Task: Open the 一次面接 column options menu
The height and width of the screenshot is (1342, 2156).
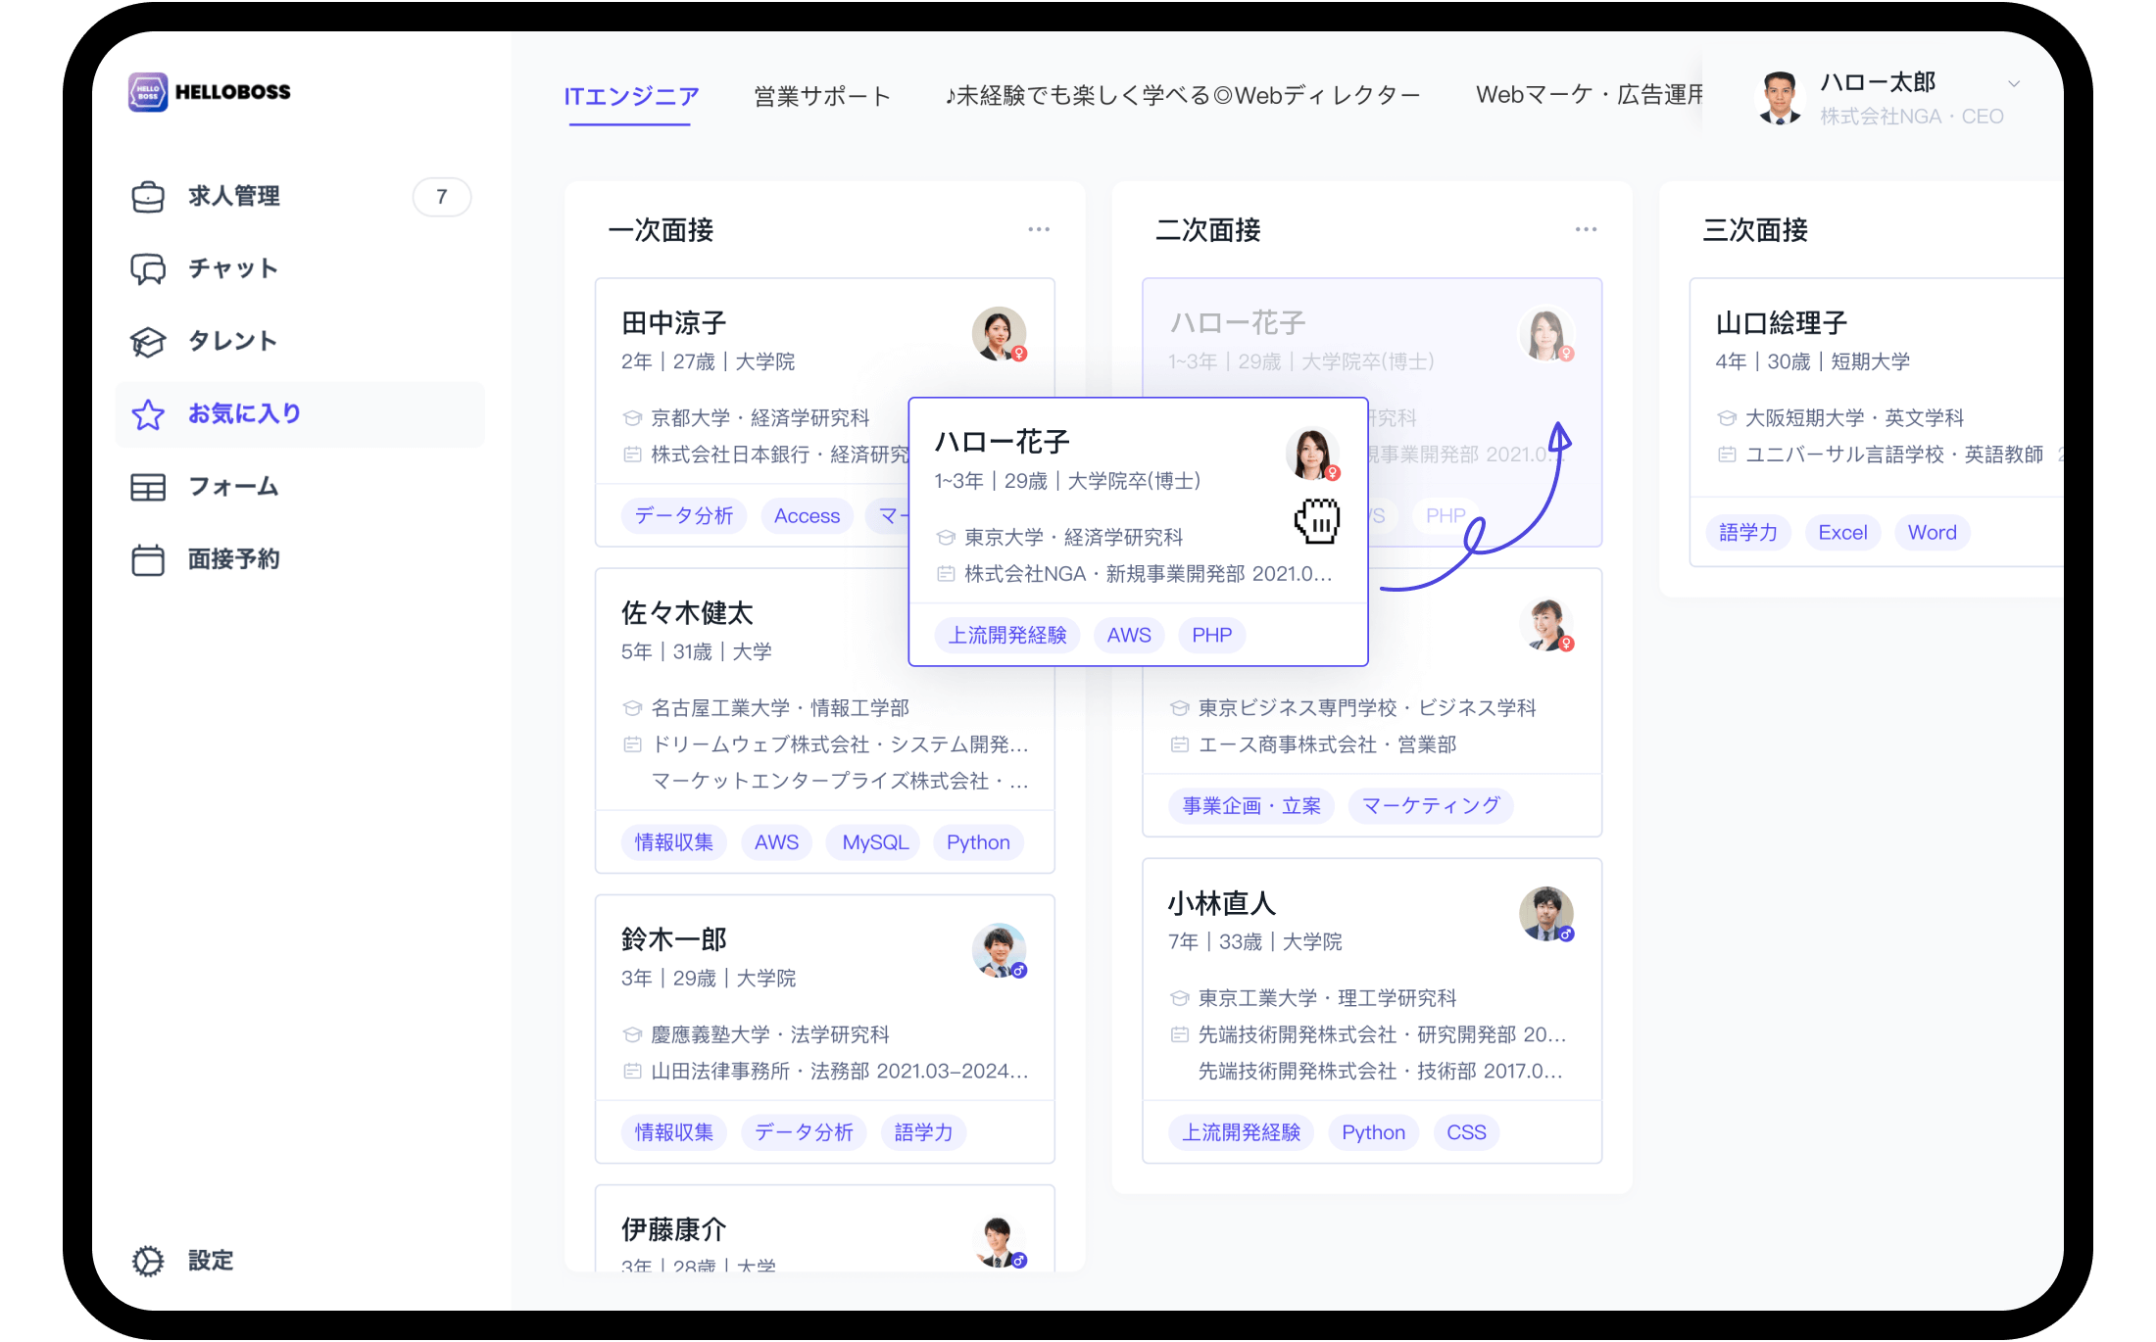Action: [1039, 229]
